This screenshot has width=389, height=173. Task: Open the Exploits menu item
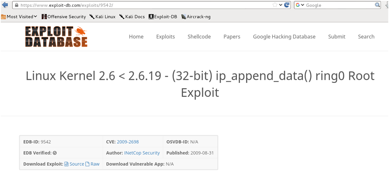[166, 37]
